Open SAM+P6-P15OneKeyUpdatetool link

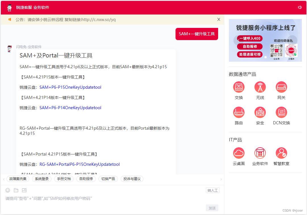(70, 87)
